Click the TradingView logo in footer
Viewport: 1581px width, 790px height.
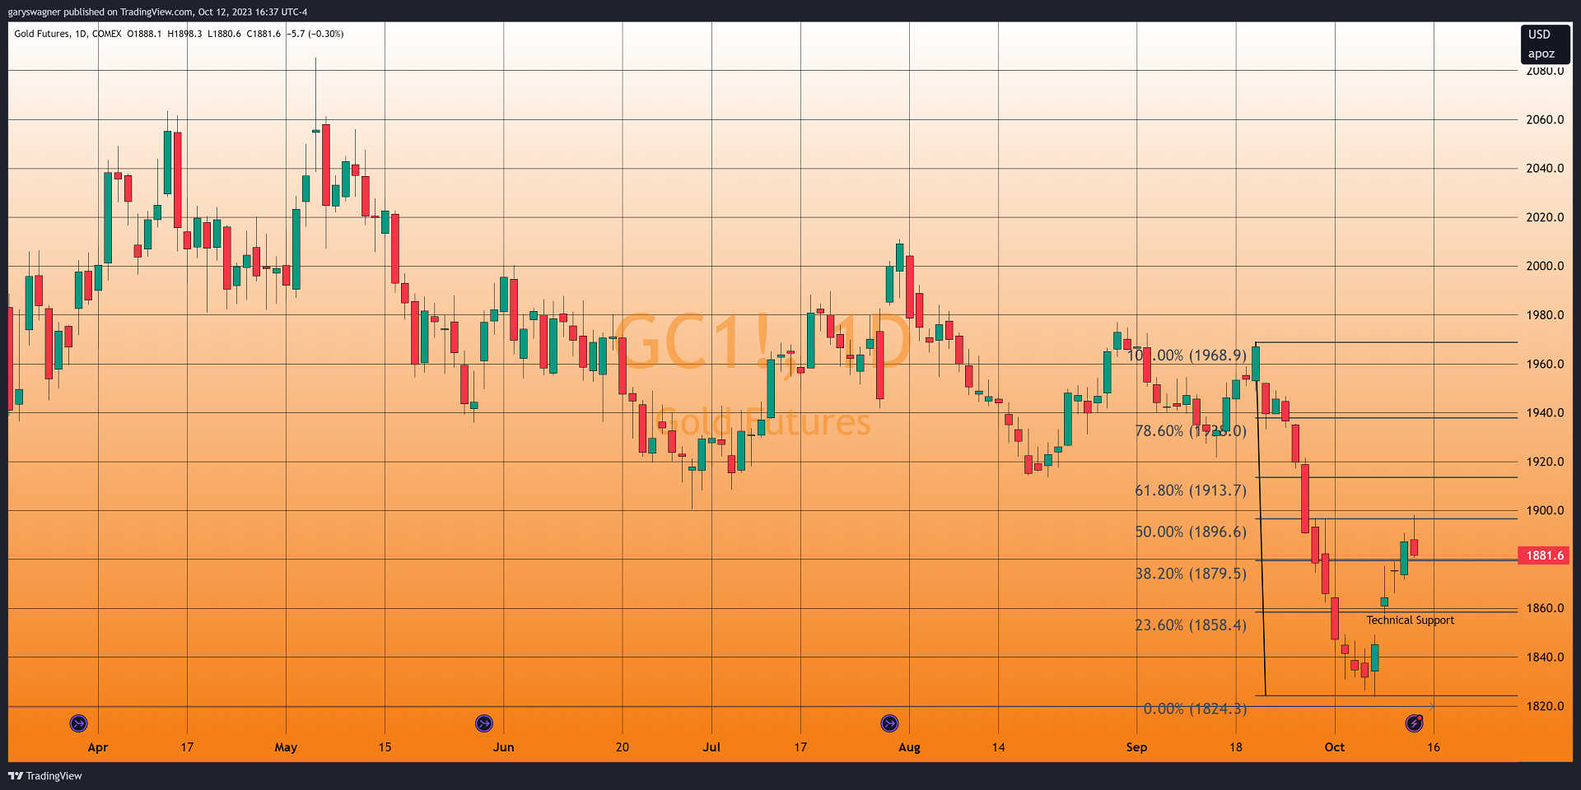click(x=16, y=776)
